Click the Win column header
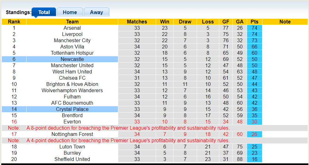 pyautogui.click(x=165, y=22)
